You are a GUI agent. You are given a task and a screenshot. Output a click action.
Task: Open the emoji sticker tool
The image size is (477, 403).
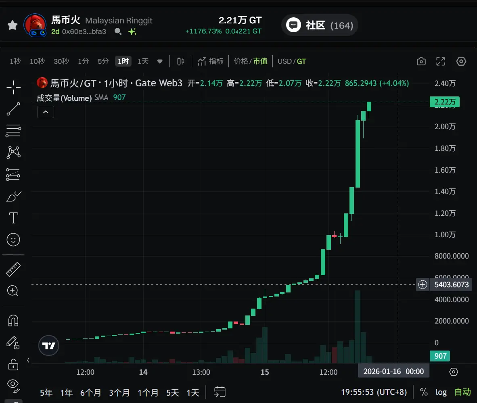pyautogui.click(x=13, y=240)
